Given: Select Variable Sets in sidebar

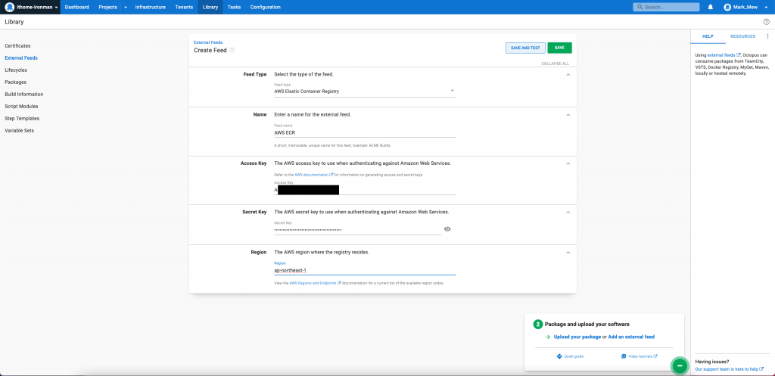Looking at the screenshot, I should tap(20, 130).
